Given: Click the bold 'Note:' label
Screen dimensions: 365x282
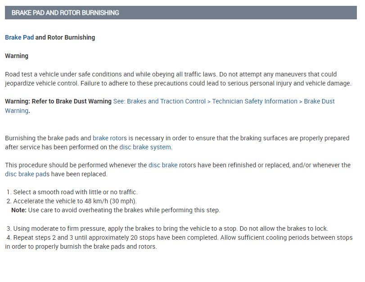Looking at the screenshot, I should point(19,210).
